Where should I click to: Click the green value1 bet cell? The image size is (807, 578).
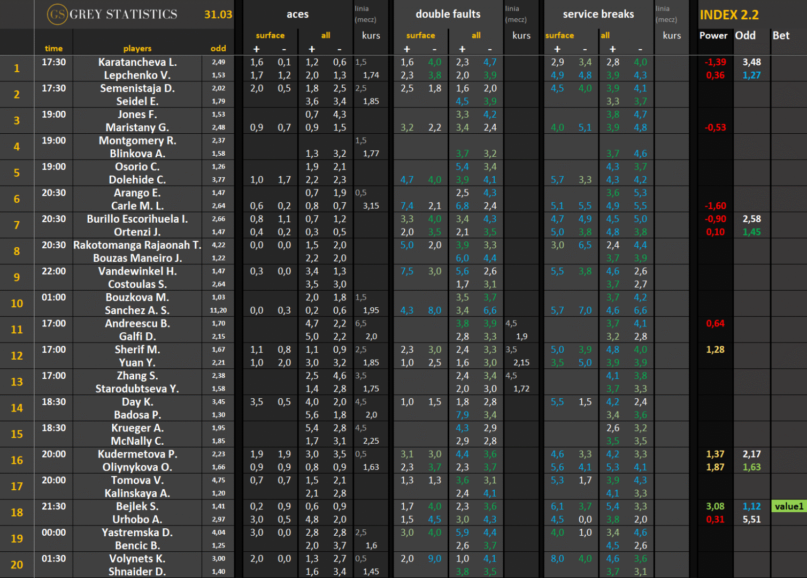pyautogui.click(x=789, y=506)
